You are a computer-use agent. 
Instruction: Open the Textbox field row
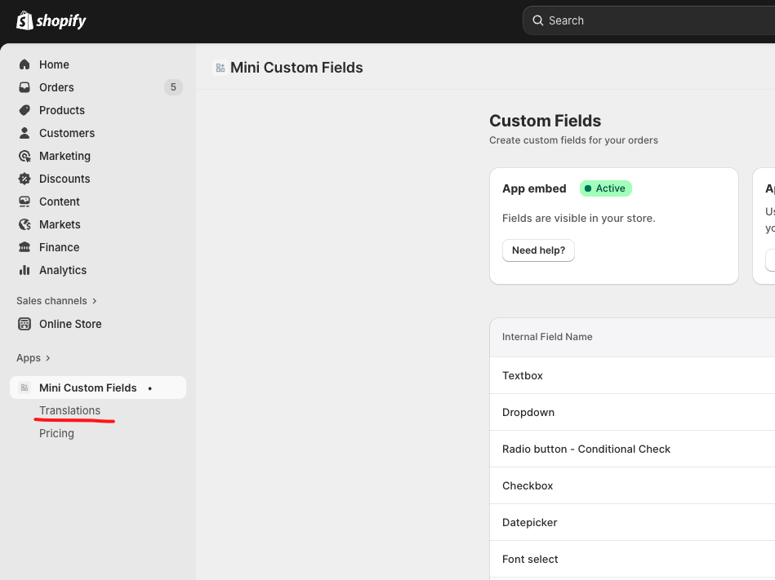(x=523, y=375)
